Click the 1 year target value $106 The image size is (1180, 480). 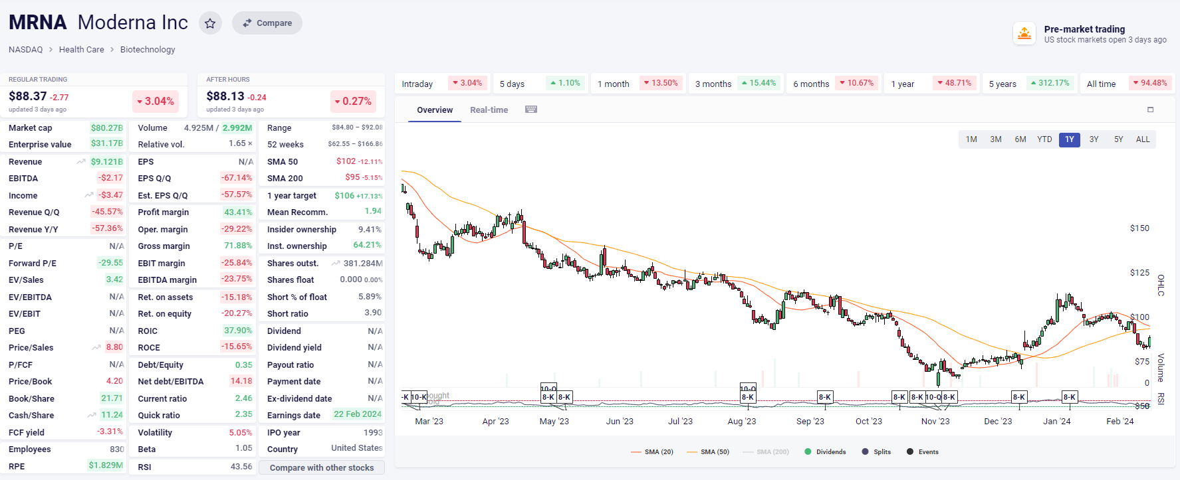344,196
